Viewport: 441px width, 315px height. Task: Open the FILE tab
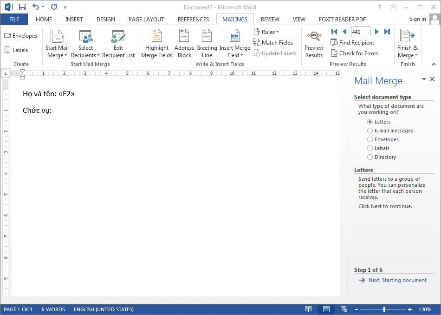point(14,20)
